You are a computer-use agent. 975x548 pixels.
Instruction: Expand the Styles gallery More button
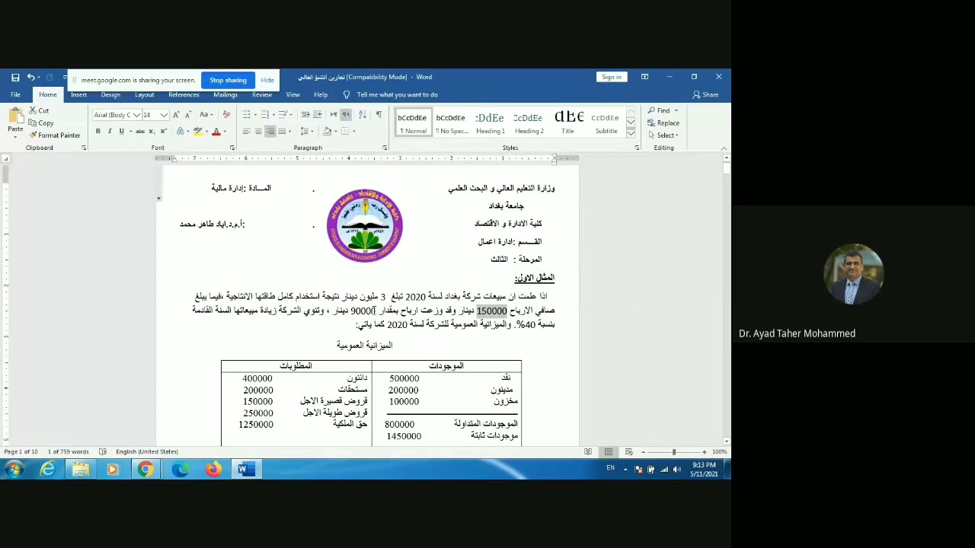click(631, 134)
